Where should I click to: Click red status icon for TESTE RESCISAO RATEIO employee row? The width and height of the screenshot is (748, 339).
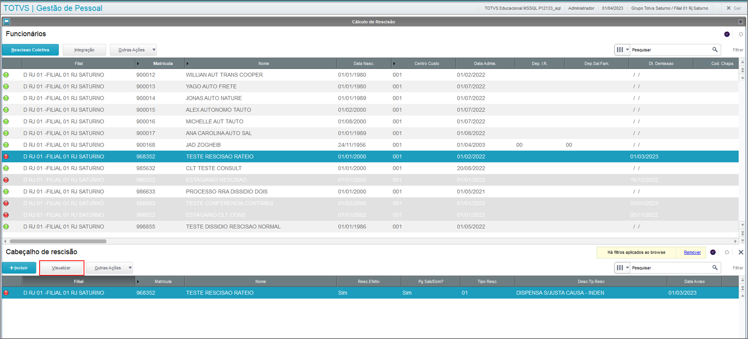coord(6,157)
